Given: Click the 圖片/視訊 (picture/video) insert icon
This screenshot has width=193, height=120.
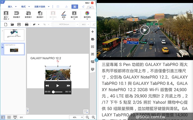Looking at the screenshot, I should 6,13.
